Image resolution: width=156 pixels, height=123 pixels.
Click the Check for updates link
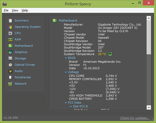(x=135, y=118)
